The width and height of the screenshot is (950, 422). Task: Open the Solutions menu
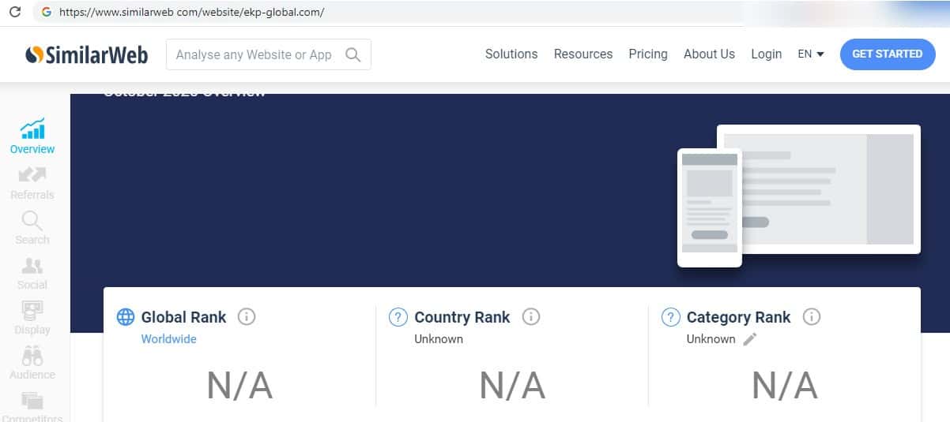click(x=511, y=54)
